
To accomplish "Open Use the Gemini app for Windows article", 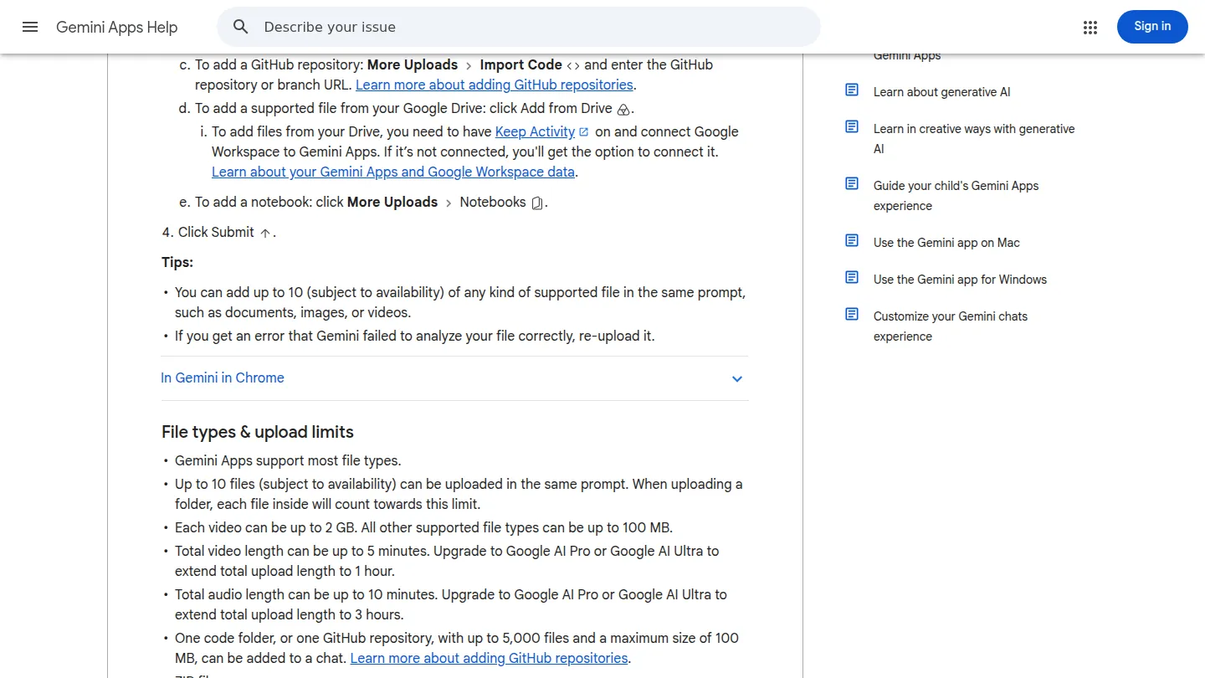I will tap(960, 280).
